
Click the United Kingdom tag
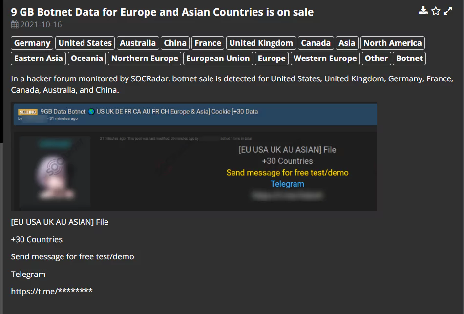[261, 43]
